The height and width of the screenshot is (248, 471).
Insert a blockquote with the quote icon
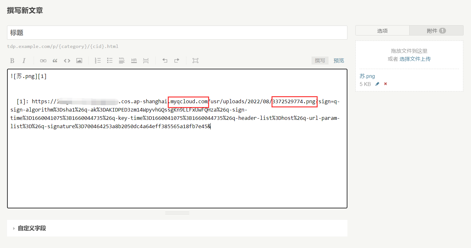pyautogui.click(x=55, y=60)
